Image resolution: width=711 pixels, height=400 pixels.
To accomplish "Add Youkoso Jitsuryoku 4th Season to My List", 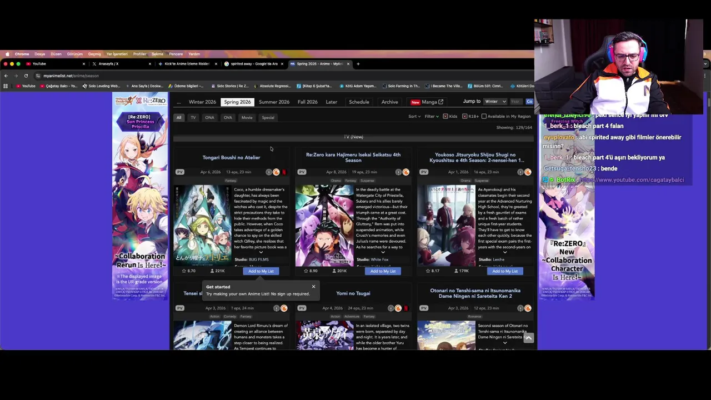I will click(505, 271).
